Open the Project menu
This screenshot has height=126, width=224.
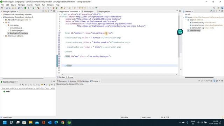[37, 5]
